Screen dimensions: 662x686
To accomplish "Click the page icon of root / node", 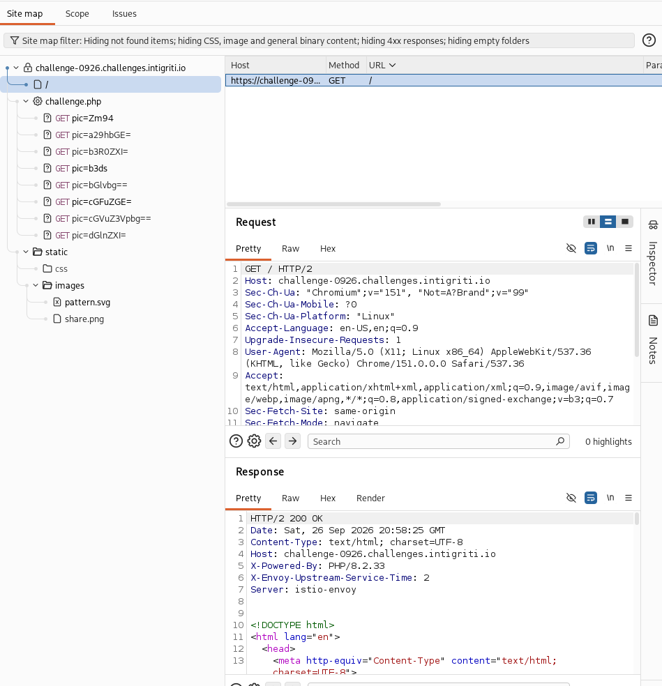I will 38,84.
